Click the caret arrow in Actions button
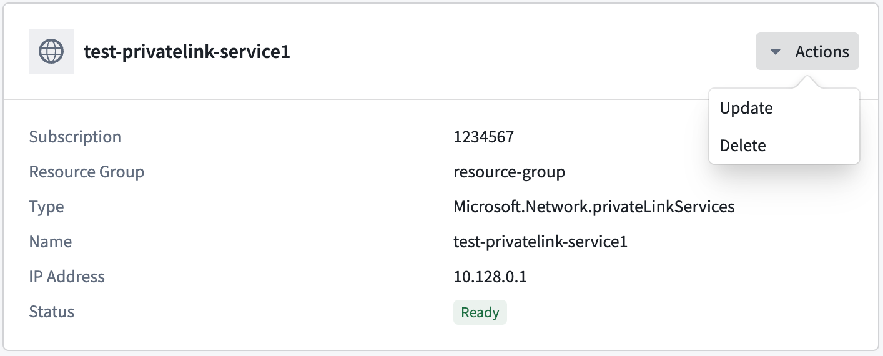The width and height of the screenshot is (883, 356). tap(776, 52)
